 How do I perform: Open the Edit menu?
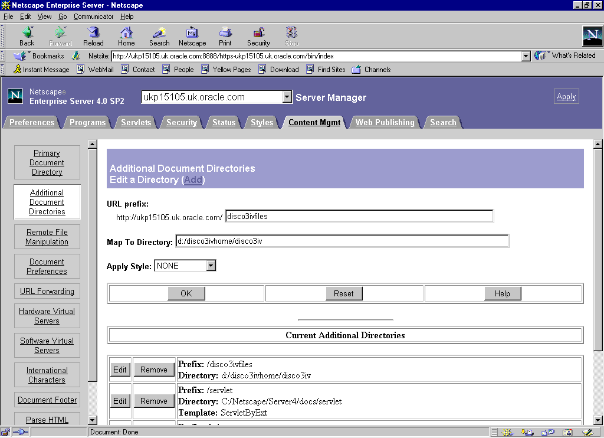pos(25,17)
